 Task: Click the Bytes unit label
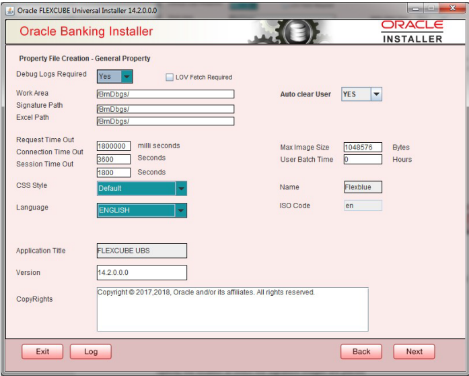click(401, 148)
